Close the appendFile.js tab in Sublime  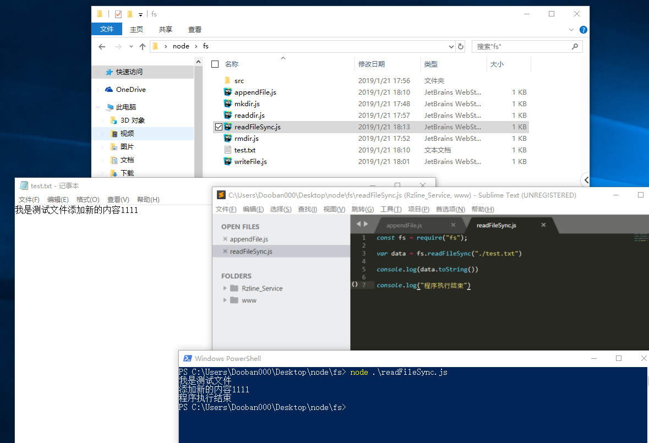coord(453,225)
